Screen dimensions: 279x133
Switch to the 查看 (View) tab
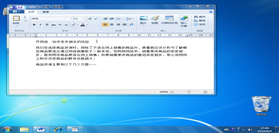(x=46, y=12)
